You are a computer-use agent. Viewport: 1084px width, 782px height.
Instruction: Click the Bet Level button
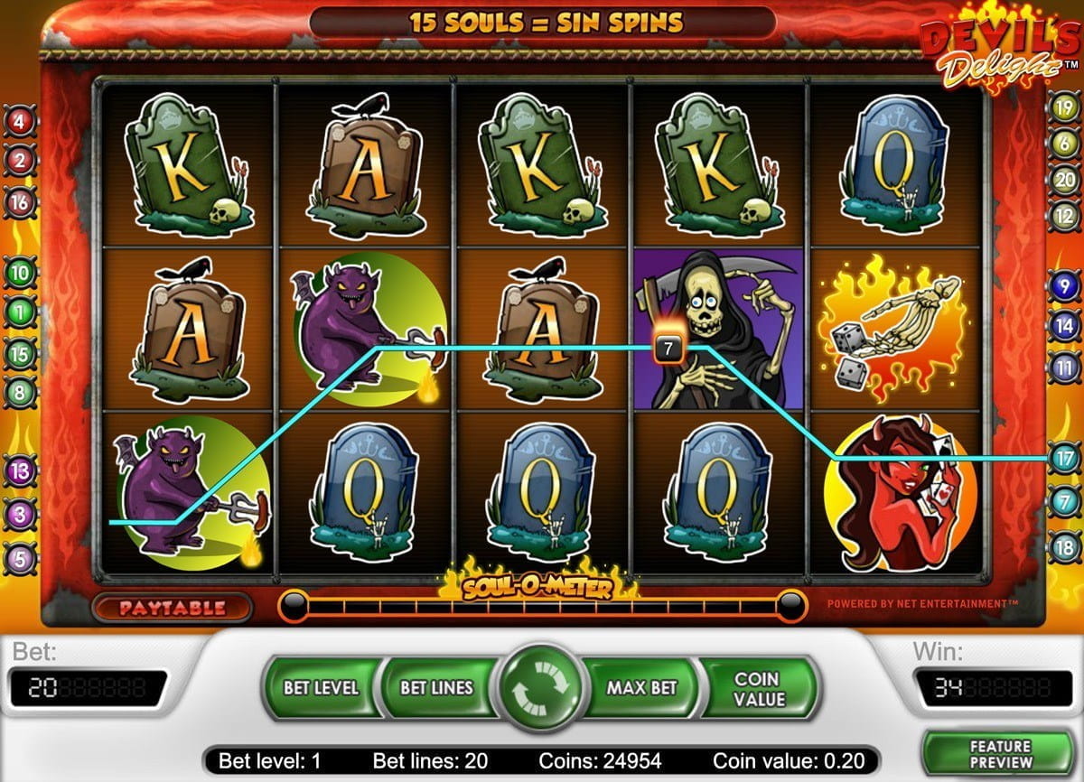pyautogui.click(x=321, y=687)
